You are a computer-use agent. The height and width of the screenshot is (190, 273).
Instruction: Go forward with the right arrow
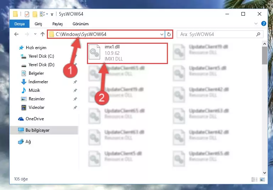pos(27,34)
